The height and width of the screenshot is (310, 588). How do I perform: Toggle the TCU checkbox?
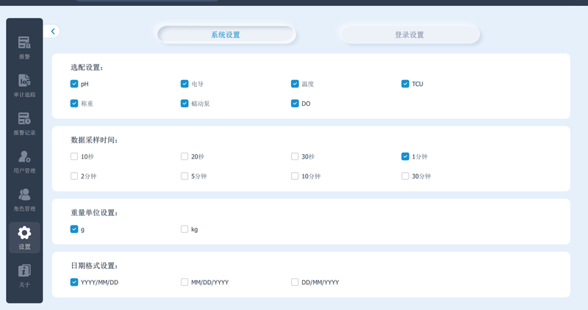(x=405, y=84)
